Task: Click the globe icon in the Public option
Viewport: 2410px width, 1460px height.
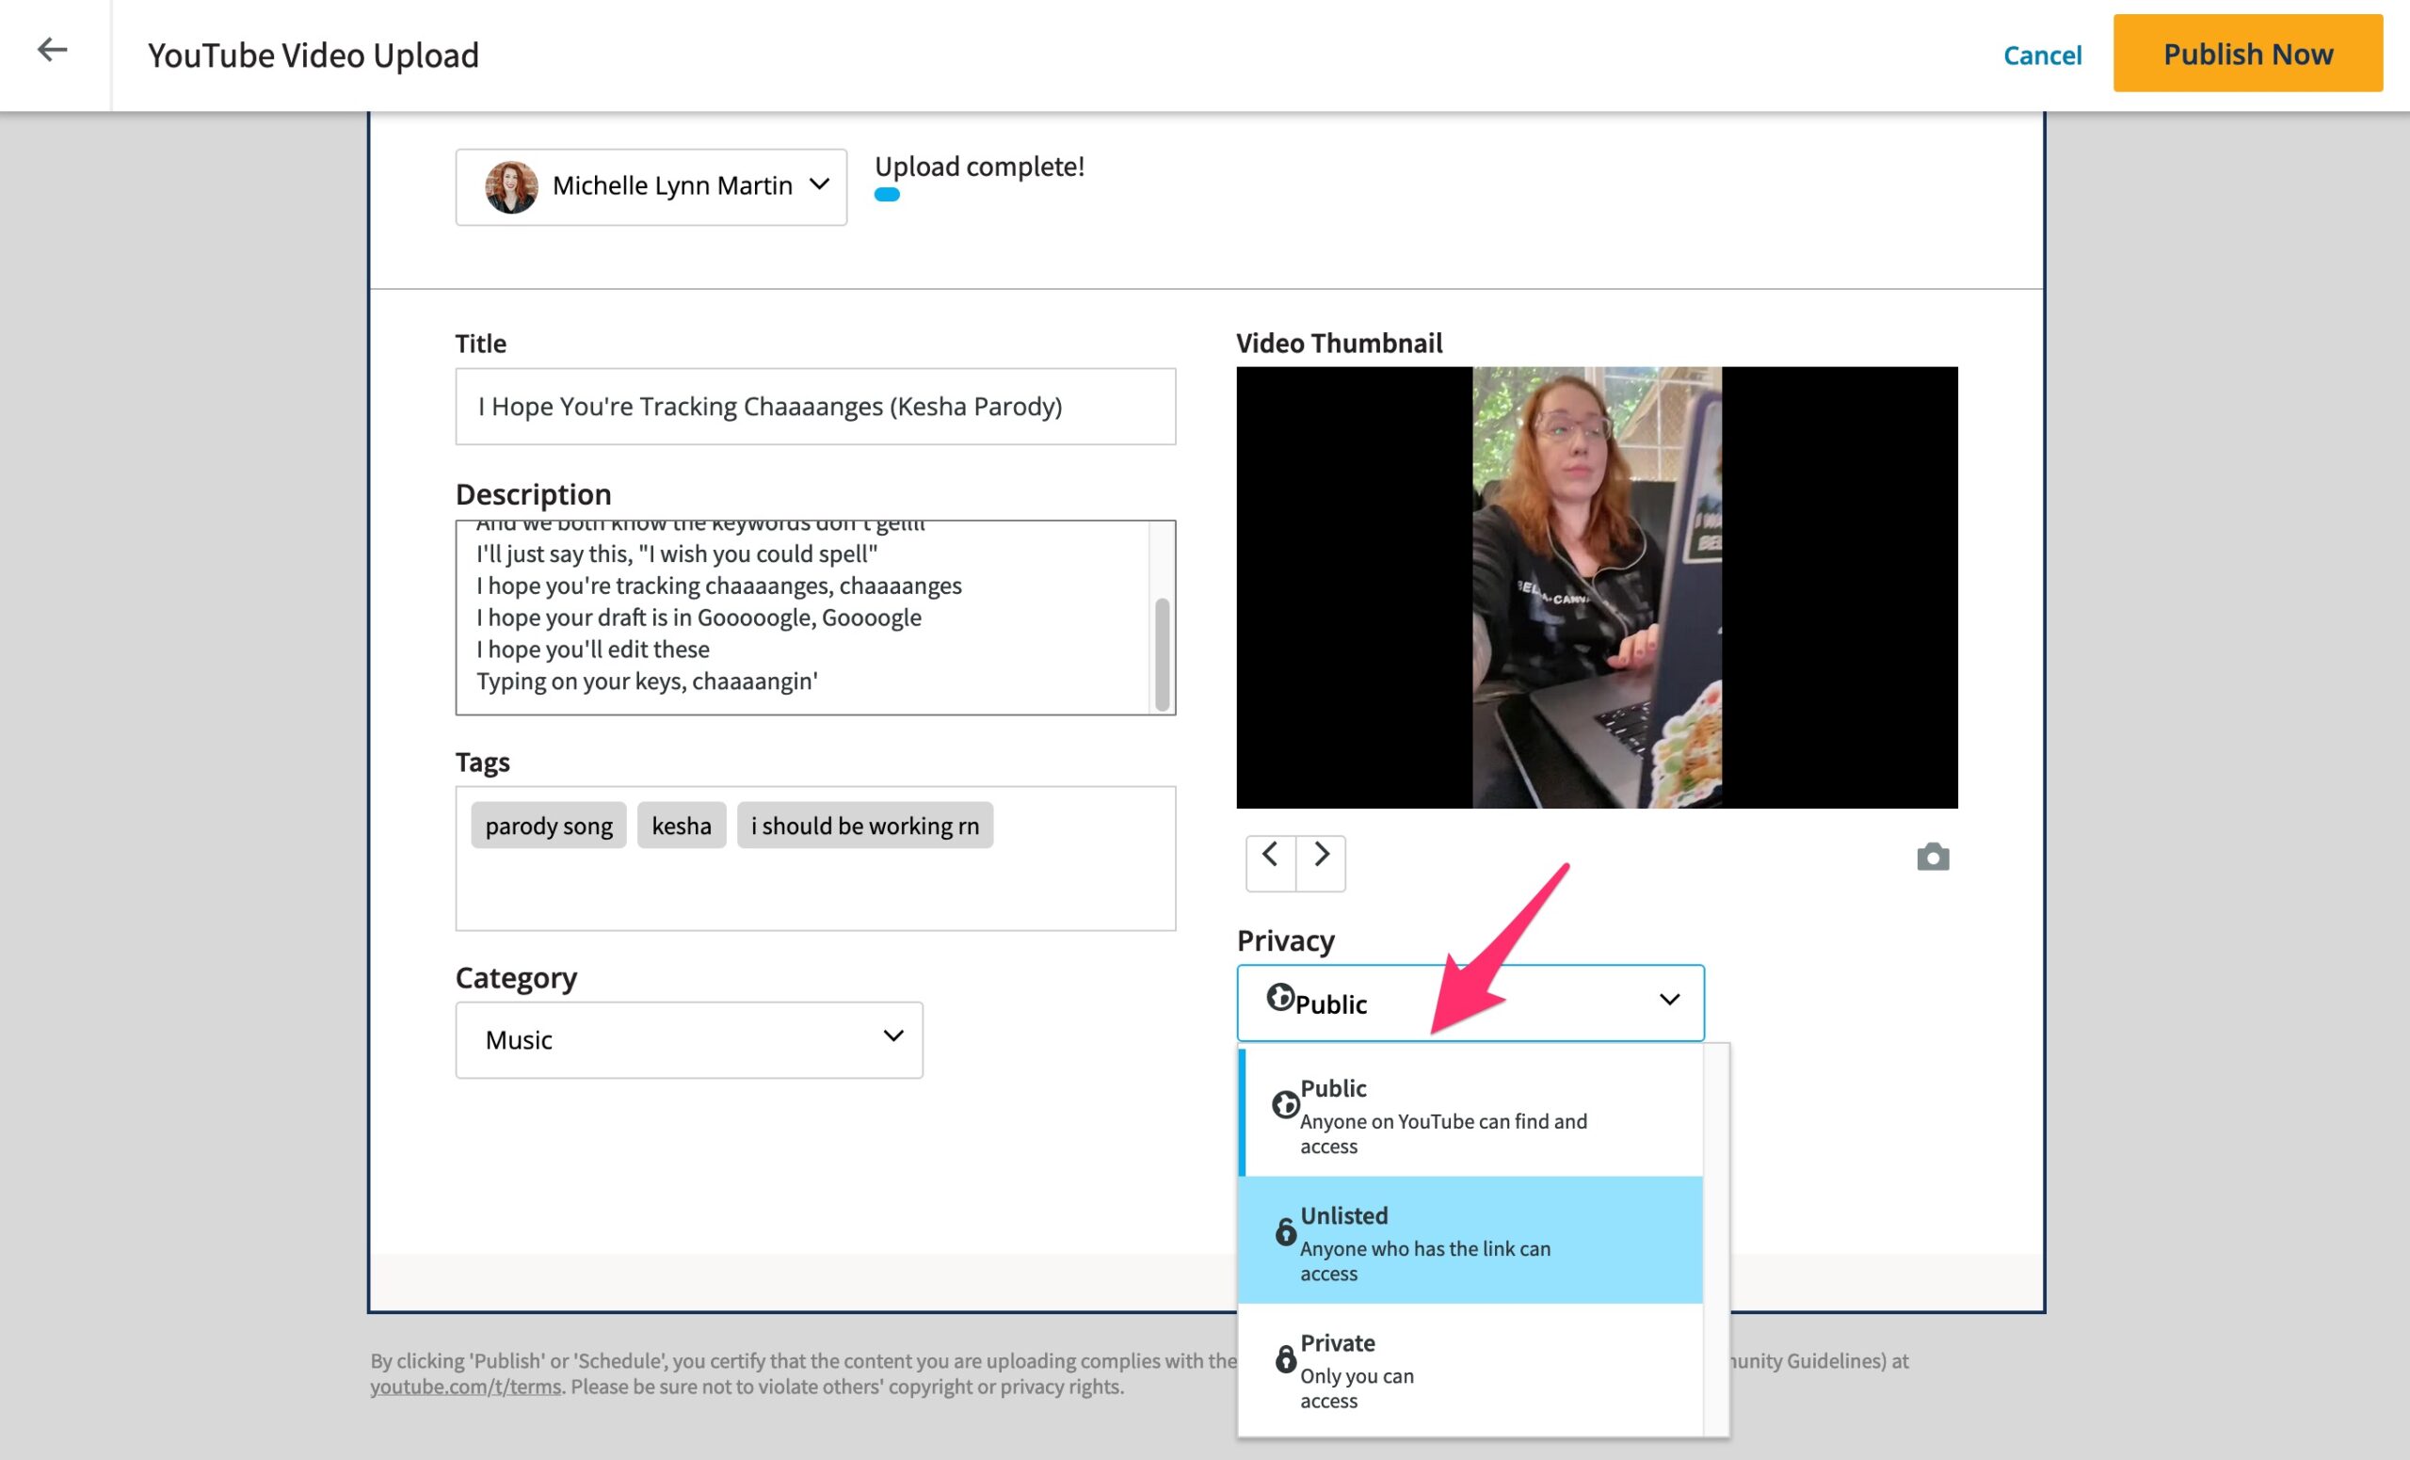Action: tap(1284, 1105)
